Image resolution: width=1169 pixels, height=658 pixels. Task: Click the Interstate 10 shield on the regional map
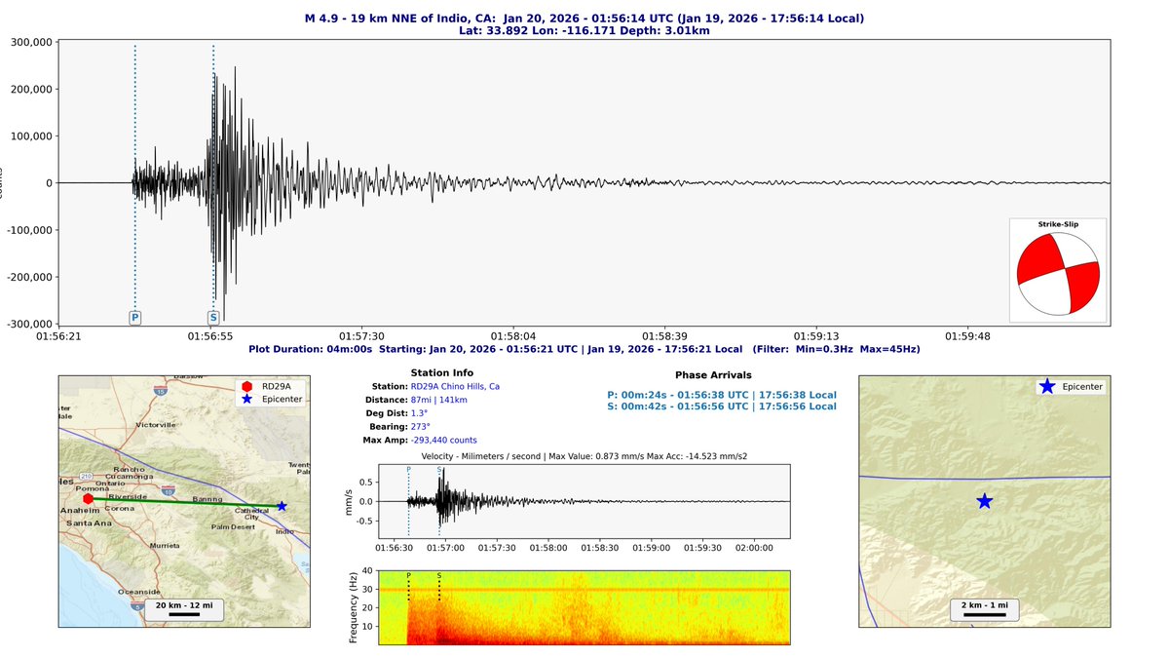(x=168, y=489)
